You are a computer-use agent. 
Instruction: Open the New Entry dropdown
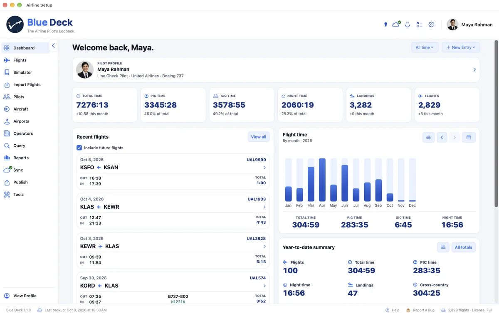coord(461,47)
